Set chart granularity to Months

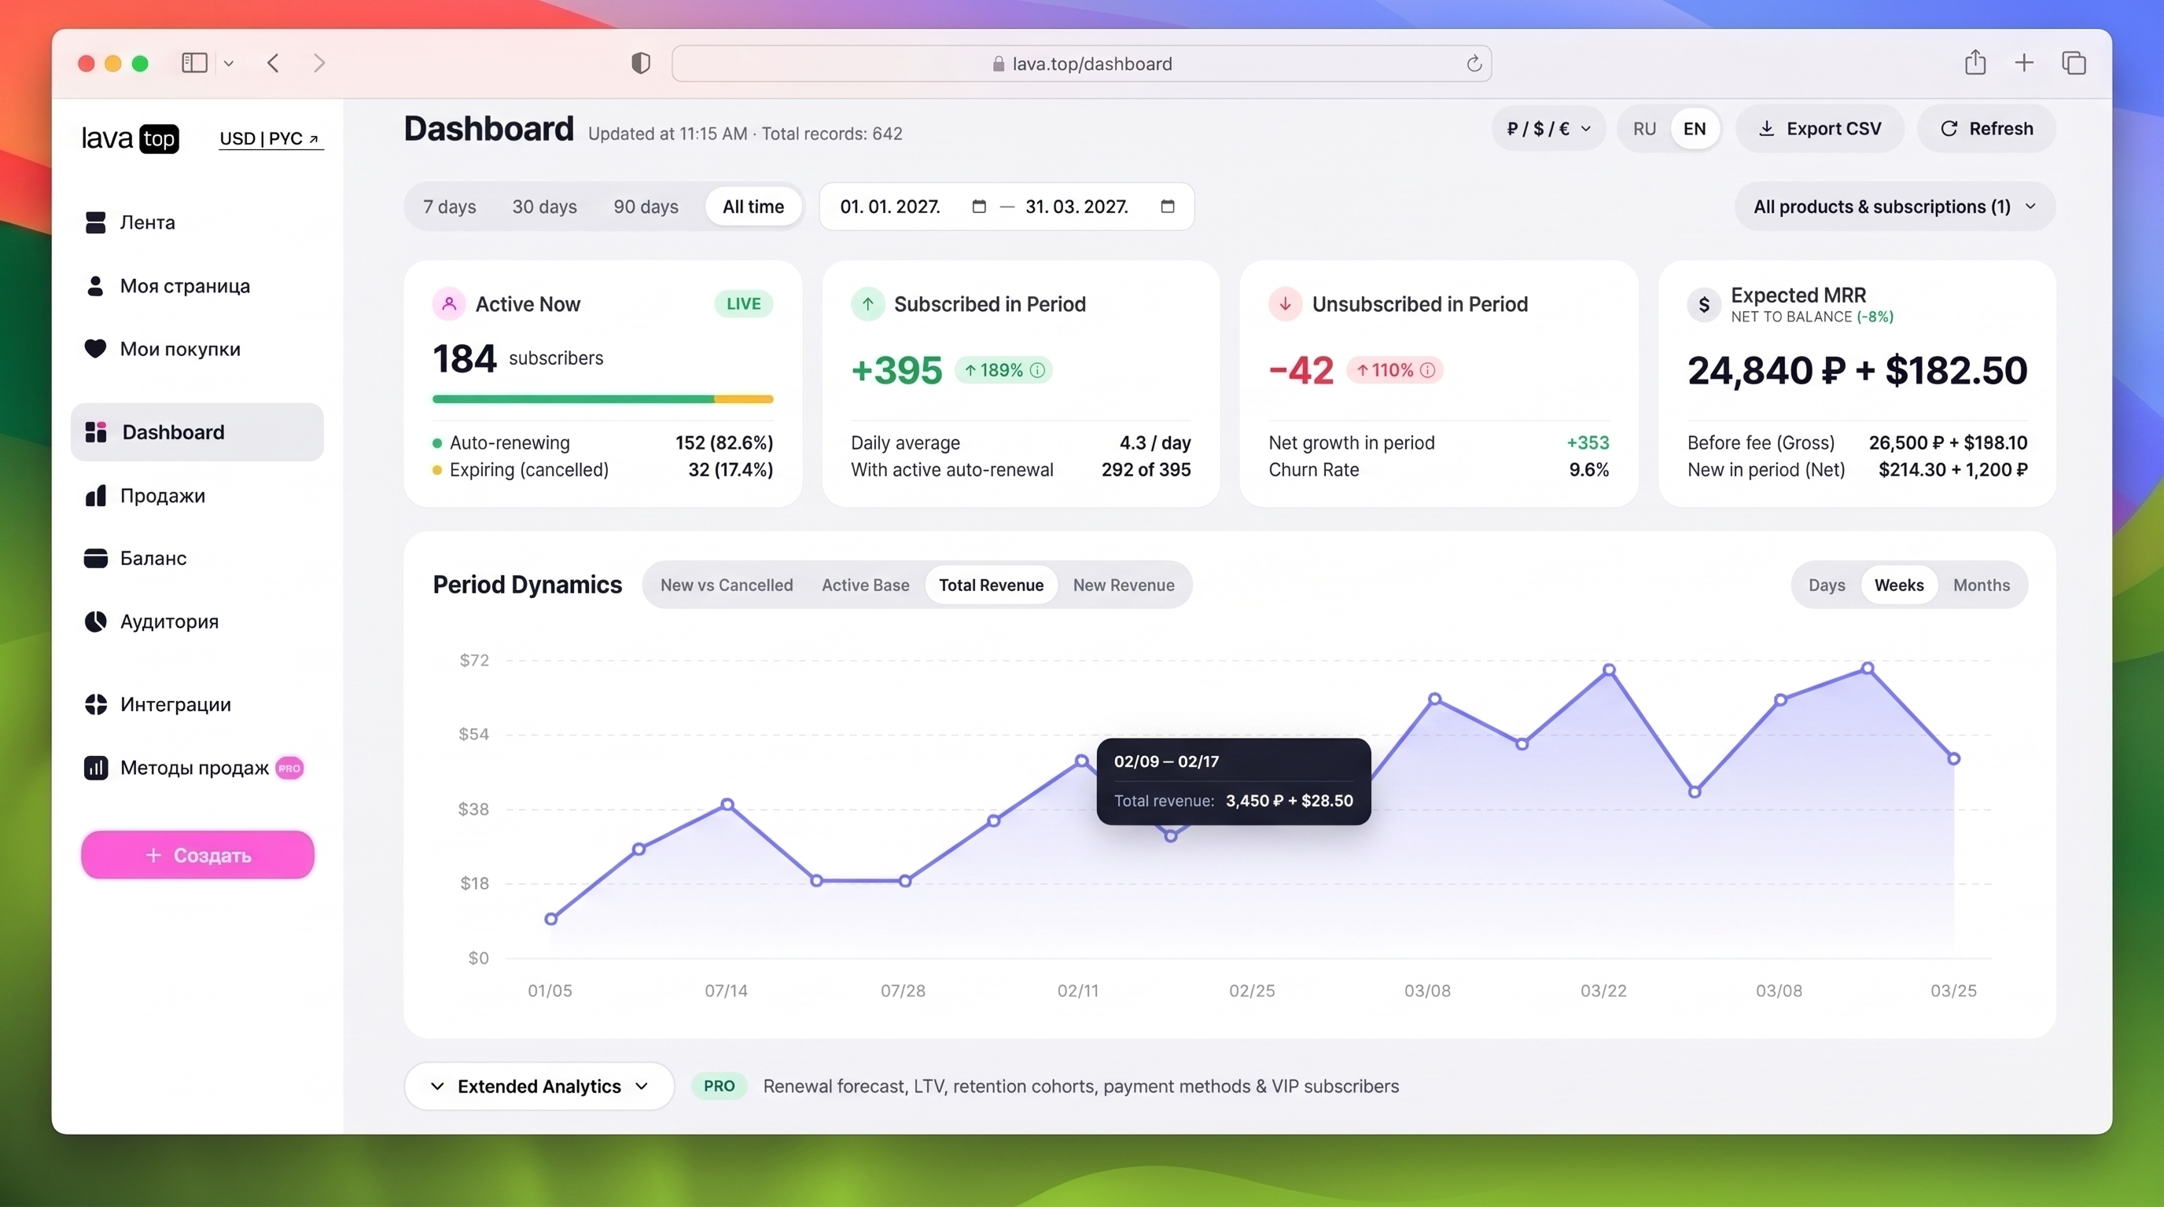(1982, 585)
